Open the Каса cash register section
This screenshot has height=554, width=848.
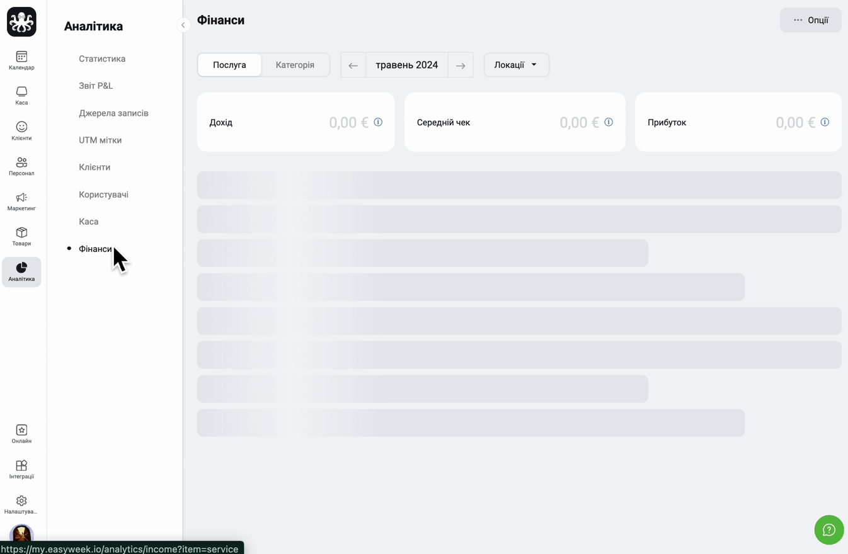pos(21,96)
